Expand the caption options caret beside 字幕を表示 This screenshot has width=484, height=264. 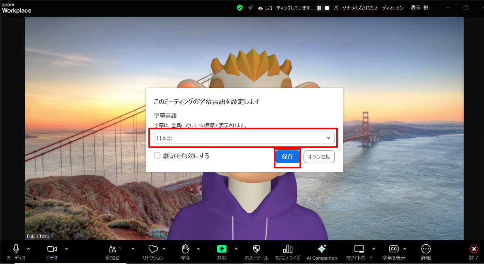pos(405,249)
